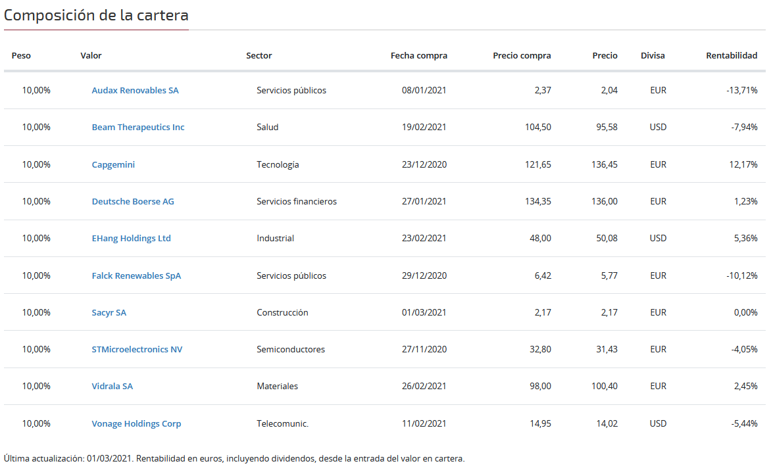Open the Deutsche Boerse AG link
Viewport: 771px width, 474px height.
coord(133,201)
